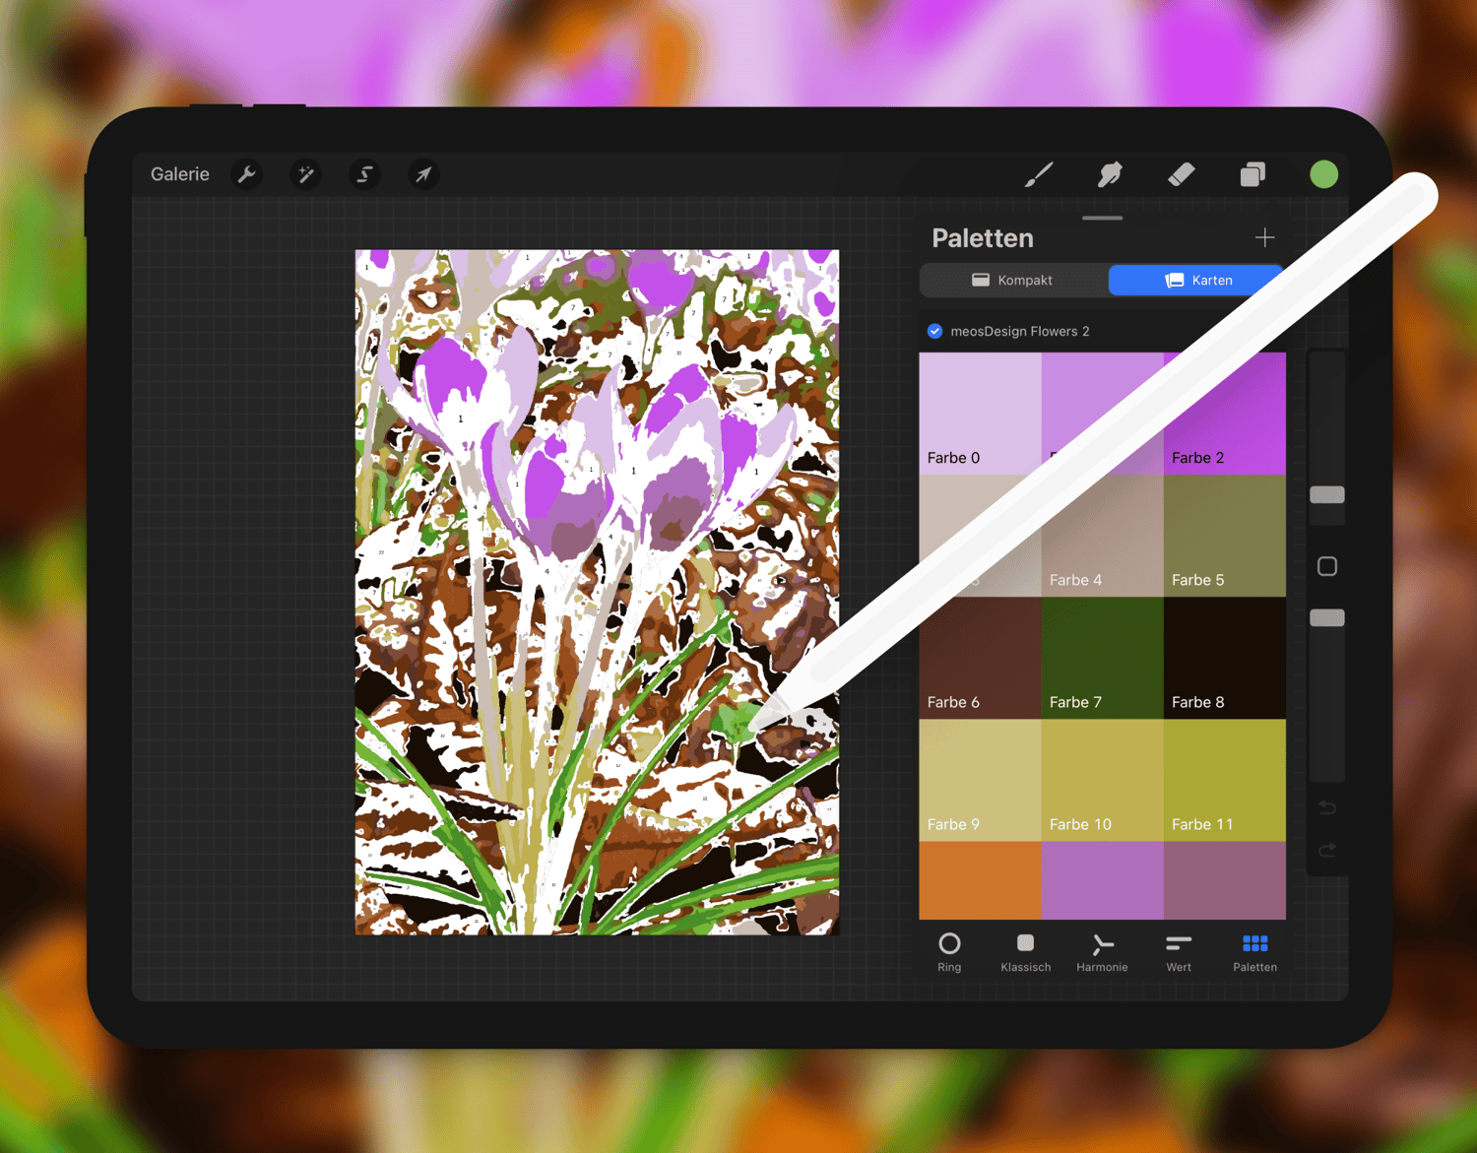Select the Eraser tool
Viewport: 1477px width, 1153px height.
click(1181, 174)
